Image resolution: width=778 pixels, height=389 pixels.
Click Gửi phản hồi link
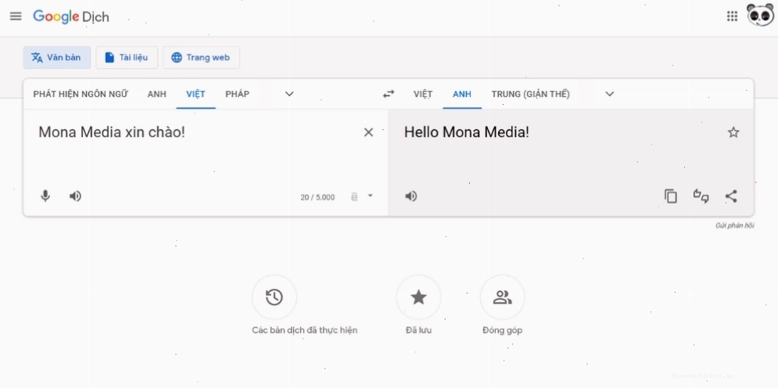734,225
